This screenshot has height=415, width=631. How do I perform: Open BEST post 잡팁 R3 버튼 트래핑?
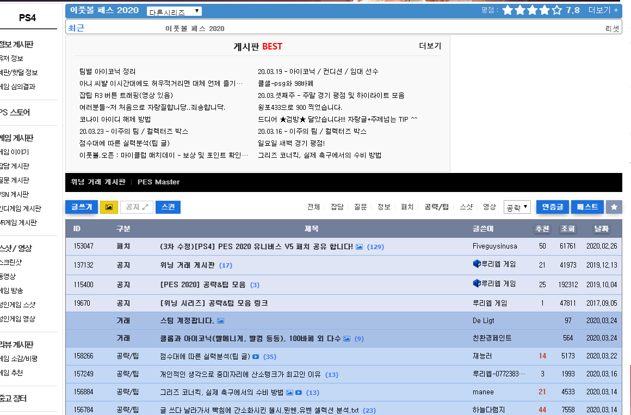tap(126, 95)
